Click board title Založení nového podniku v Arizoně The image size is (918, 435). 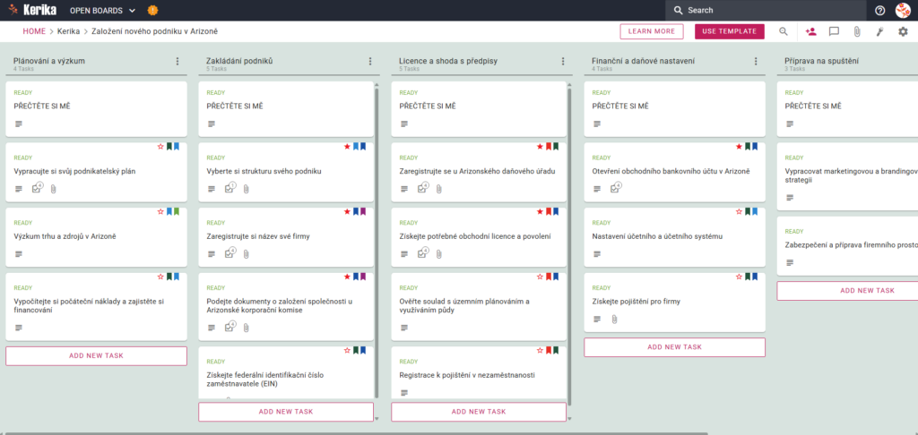coord(154,31)
